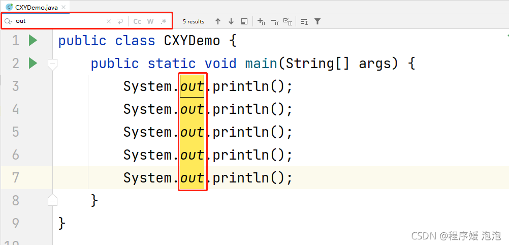Click 'main' method name on line 2
The image size is (509, 245).
(261, 64)
